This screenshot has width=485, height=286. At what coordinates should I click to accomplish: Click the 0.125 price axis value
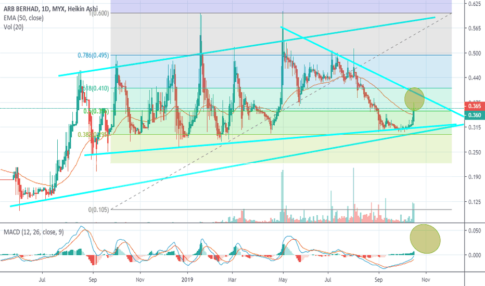click(x=475, y=202)
